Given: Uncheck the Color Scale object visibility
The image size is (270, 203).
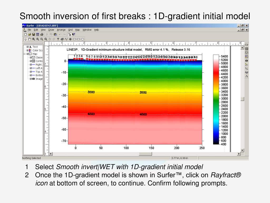Looking at the screenshot, I should 27,50.
